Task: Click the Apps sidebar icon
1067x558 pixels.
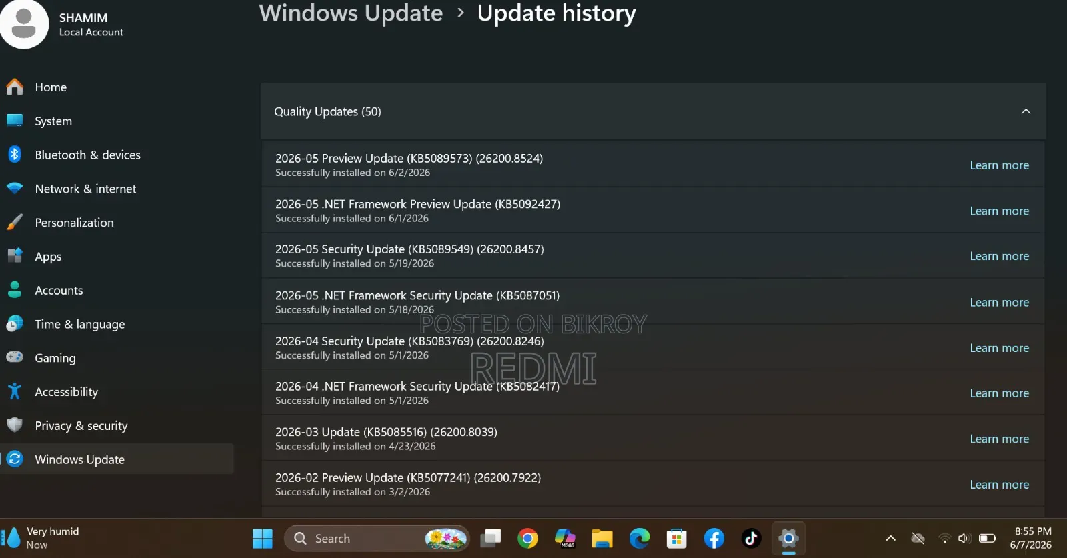Action: tap(15, 256)
